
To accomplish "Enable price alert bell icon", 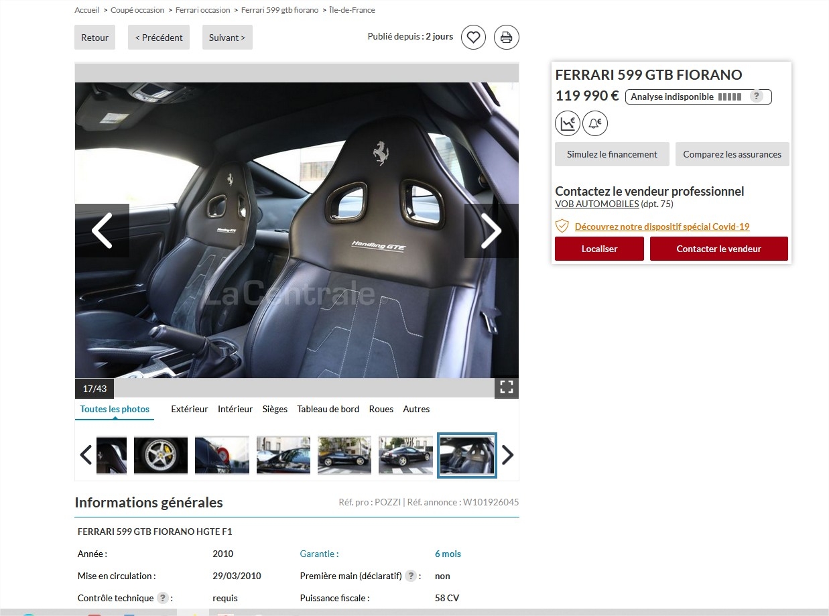I will pyautogui.click(x=595, y=123).
